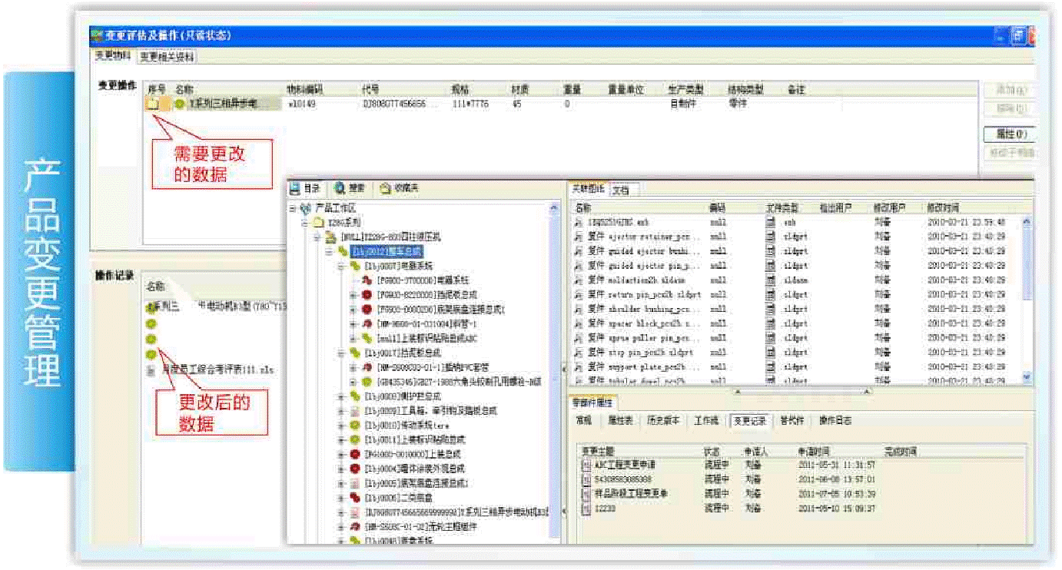Click the 目录 directory icon
The height and width of the screenshot is (570, 1062).
(294, 189)
